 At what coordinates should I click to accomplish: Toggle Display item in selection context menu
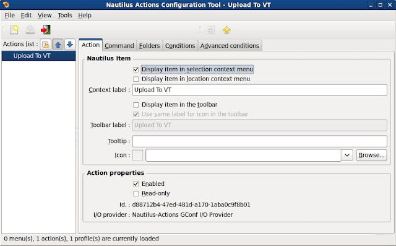coord(136,69)
